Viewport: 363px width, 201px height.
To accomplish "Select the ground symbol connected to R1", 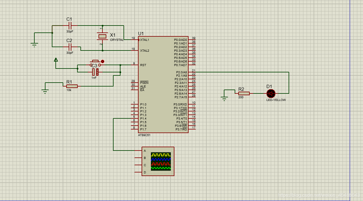I will pos(45,91).
